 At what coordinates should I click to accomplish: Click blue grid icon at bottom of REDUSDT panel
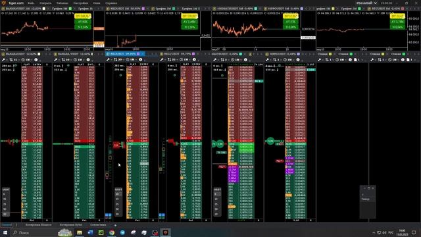[108, 215]
